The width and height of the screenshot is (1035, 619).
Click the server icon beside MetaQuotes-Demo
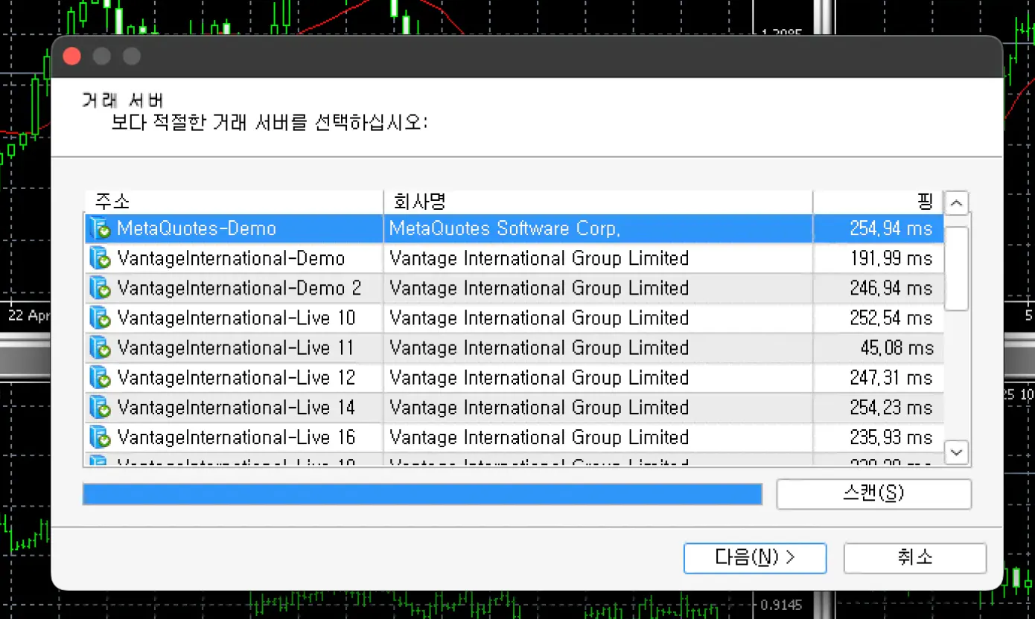[x=101, y=228]
